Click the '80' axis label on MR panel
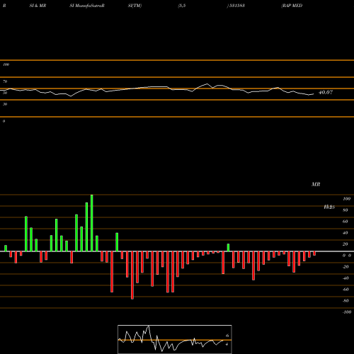The width and height of the screenshot is (354, 354). pyautogui.click(x=346, y=210)
